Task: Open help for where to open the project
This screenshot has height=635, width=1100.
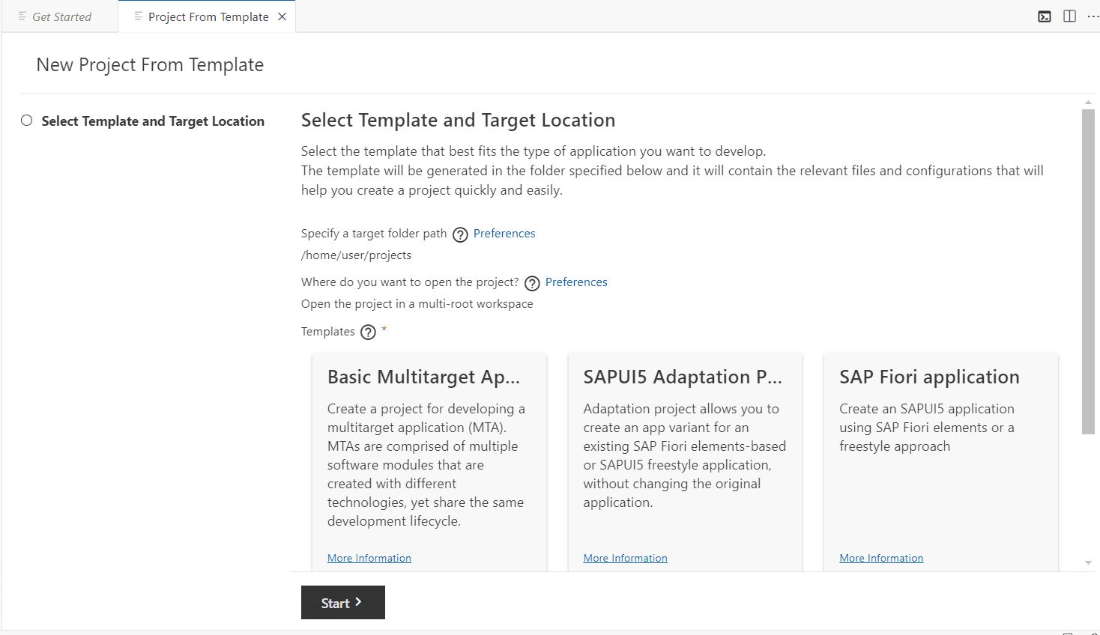Action: pos(532,283)
